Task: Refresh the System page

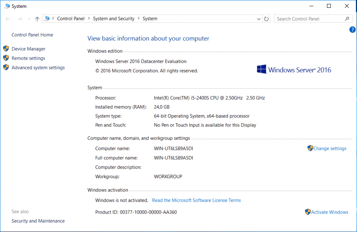Action: (x=266, y=19)
